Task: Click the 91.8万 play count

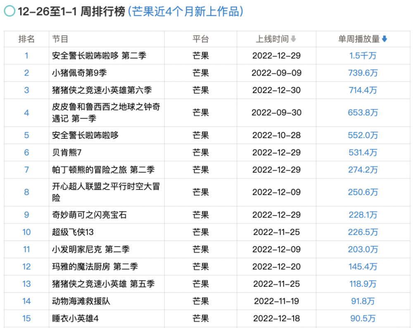Action: pos(363,301)
